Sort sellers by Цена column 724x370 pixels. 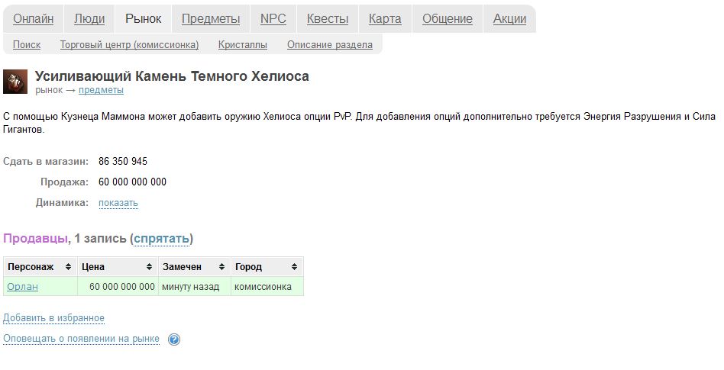coord(149,267)
